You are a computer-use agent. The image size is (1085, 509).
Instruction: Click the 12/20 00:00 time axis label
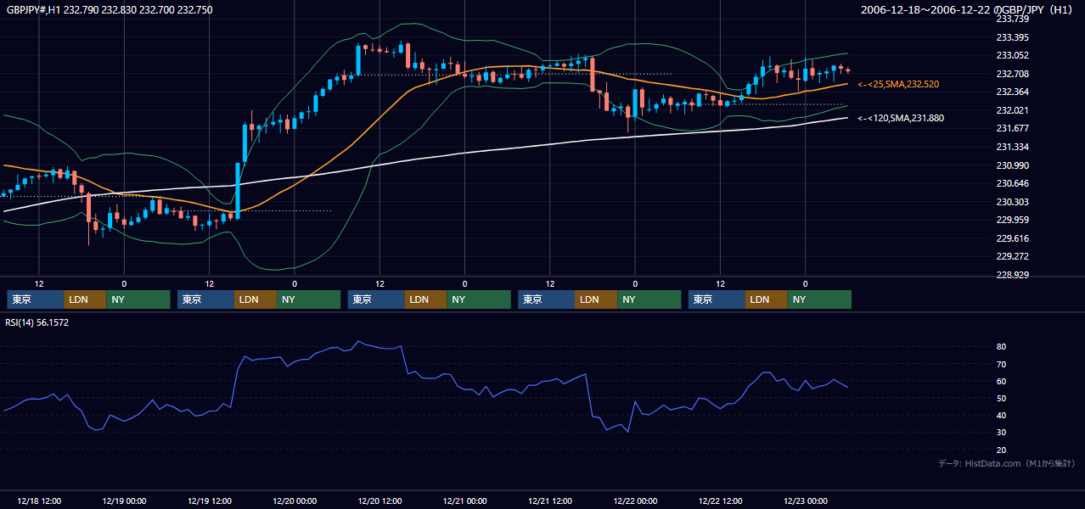(x=295, y=501)
